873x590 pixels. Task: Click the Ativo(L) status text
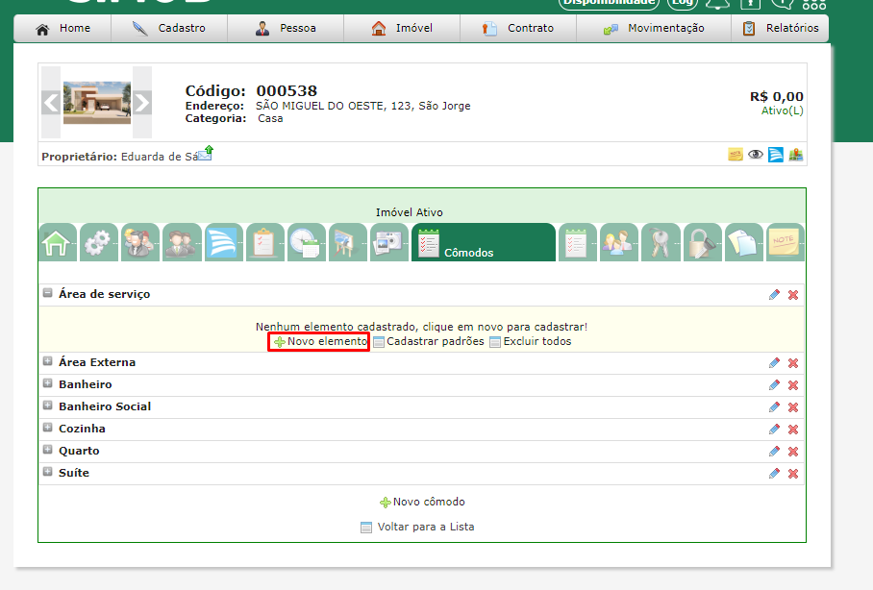783,111
